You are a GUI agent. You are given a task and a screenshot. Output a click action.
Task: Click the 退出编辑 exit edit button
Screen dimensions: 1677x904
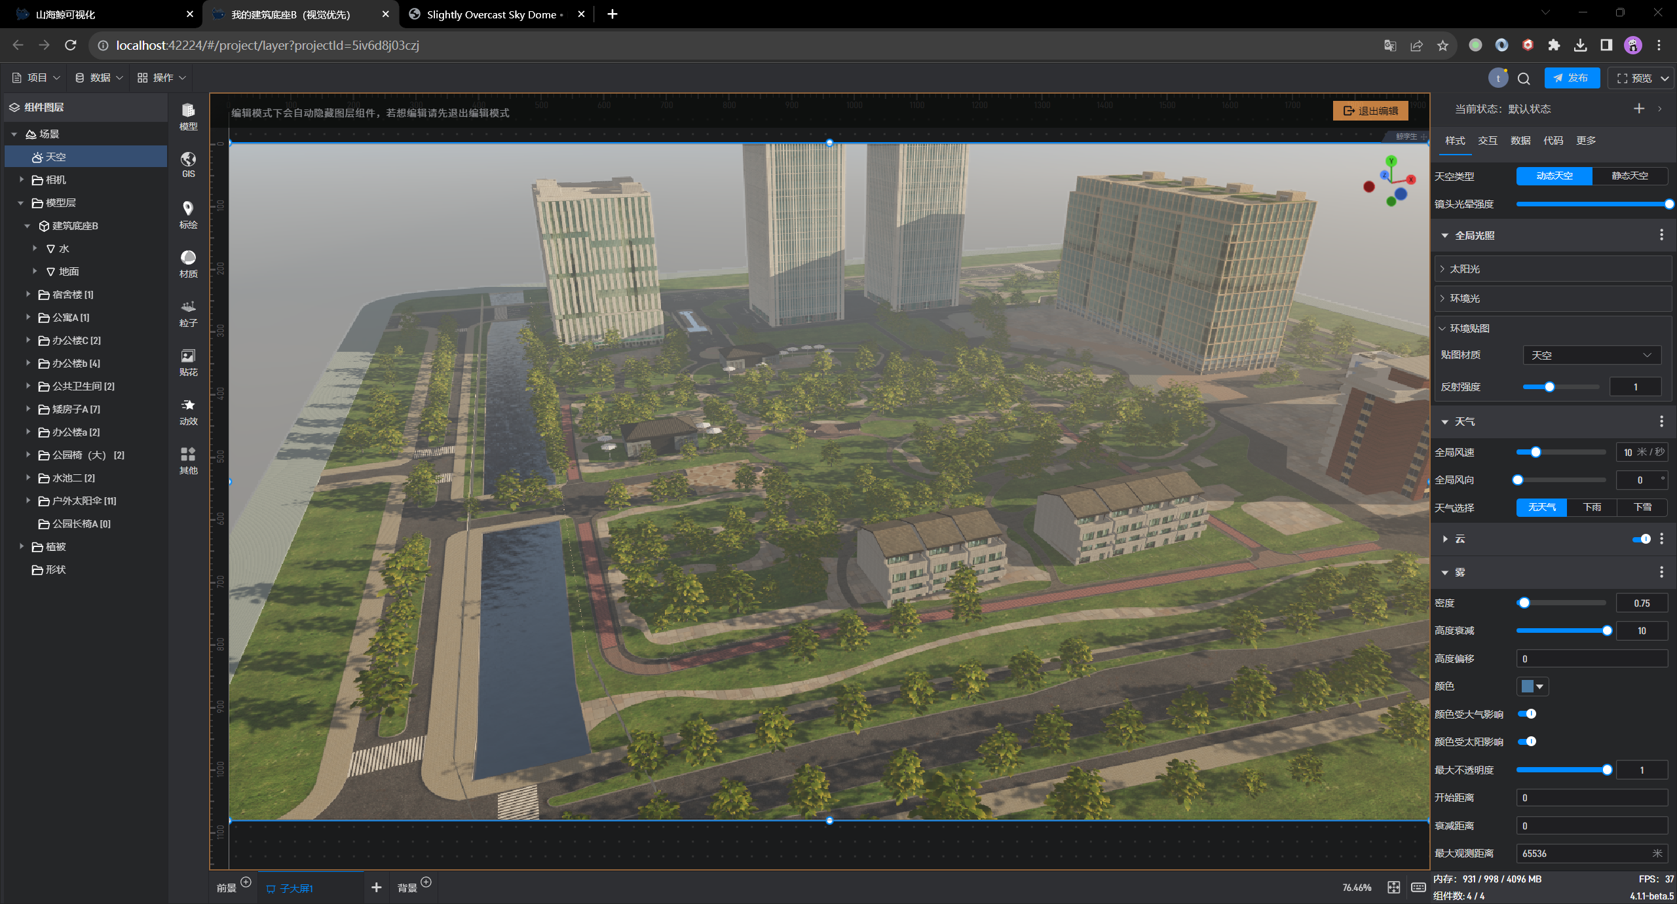pyautogui.click(x=1370, y=111)
